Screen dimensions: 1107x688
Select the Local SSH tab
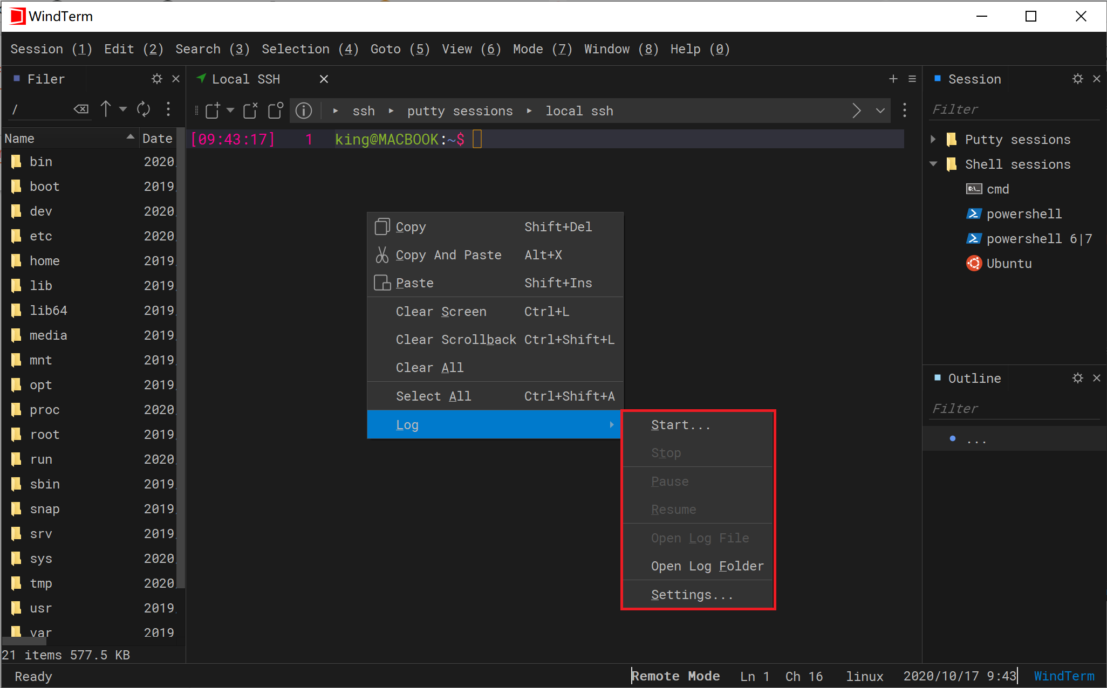click(246, 79)
